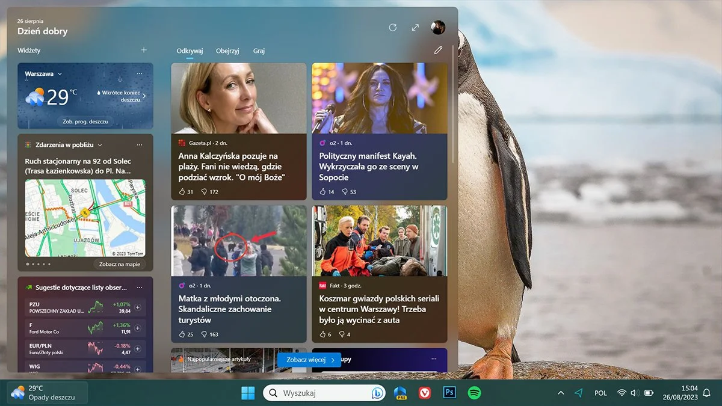Launch Photoshop from the taskbar
The height and width of the screenshot is (406, 722).
449,392
